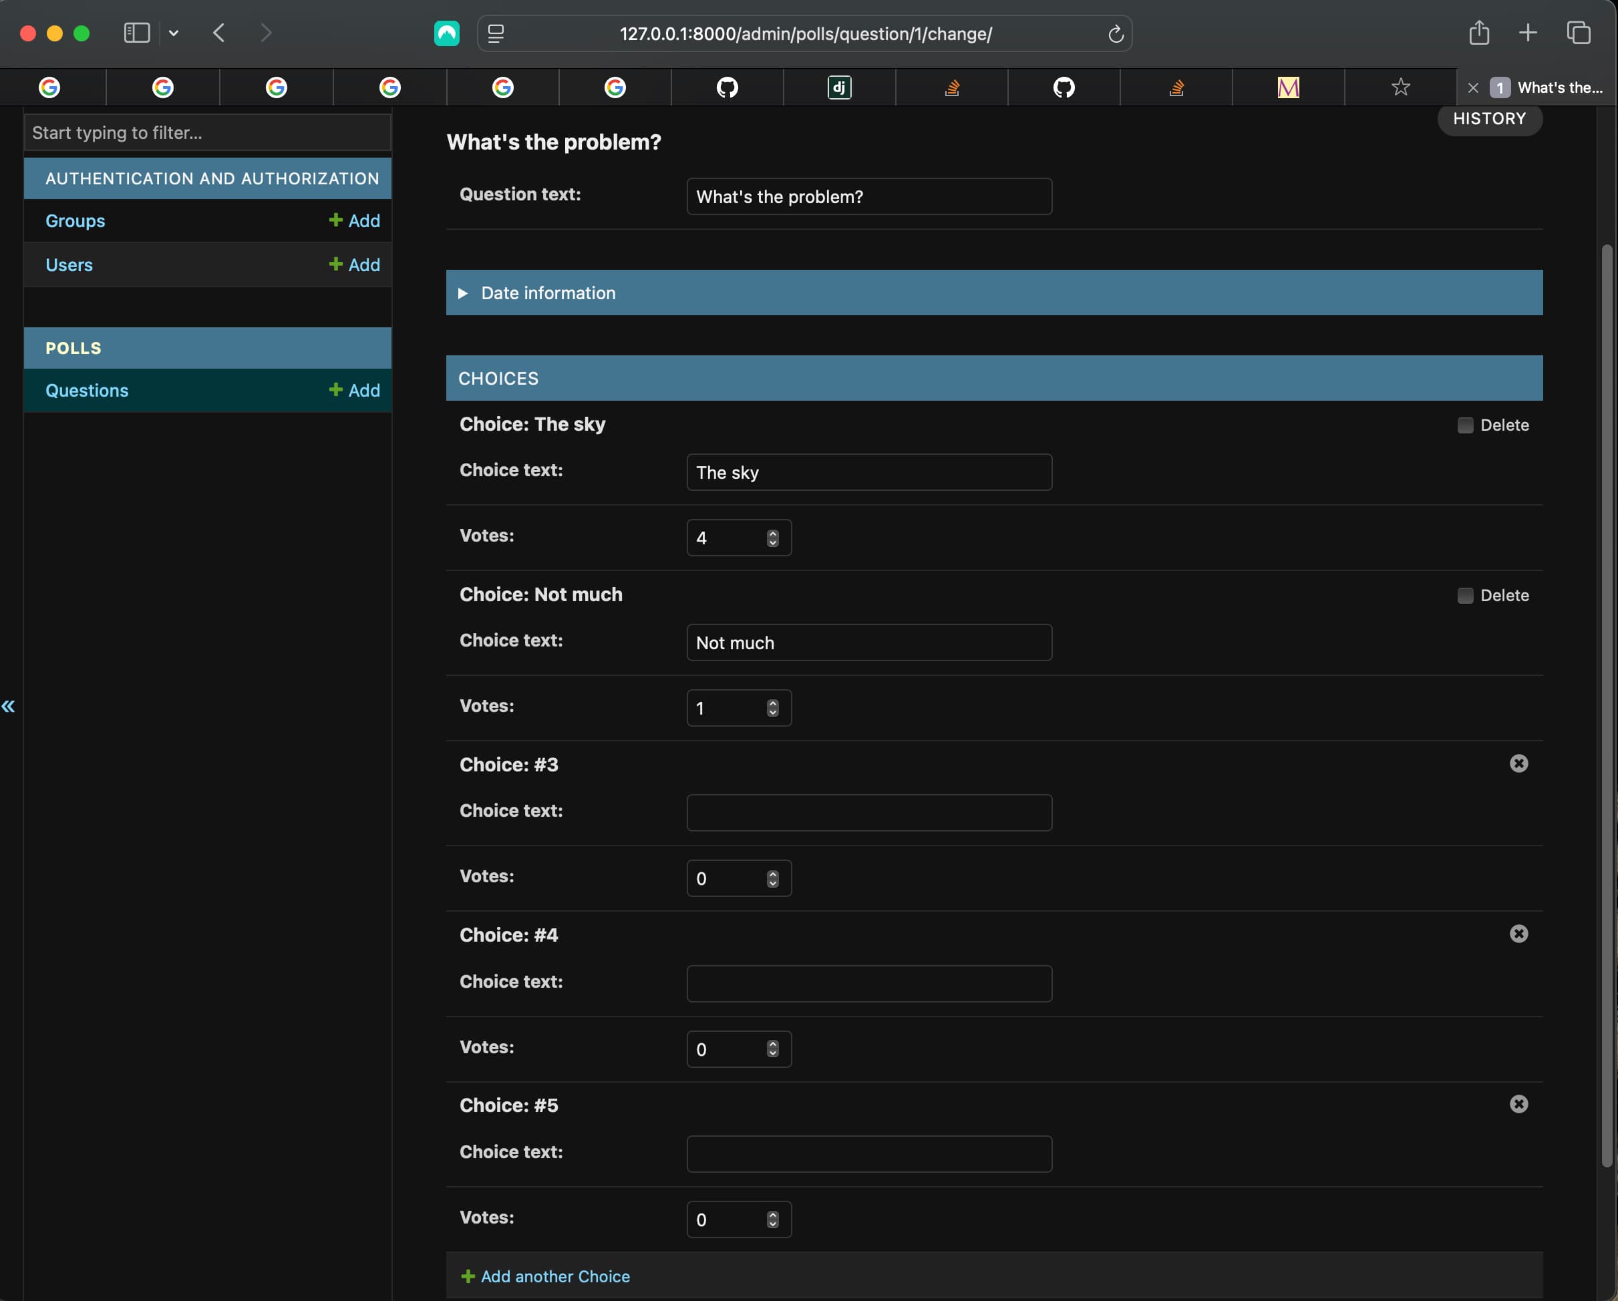This screenshot has height=1301, width=1618.
Task: Switch to the first Stack Overflow tab
Action: [951, 87]
